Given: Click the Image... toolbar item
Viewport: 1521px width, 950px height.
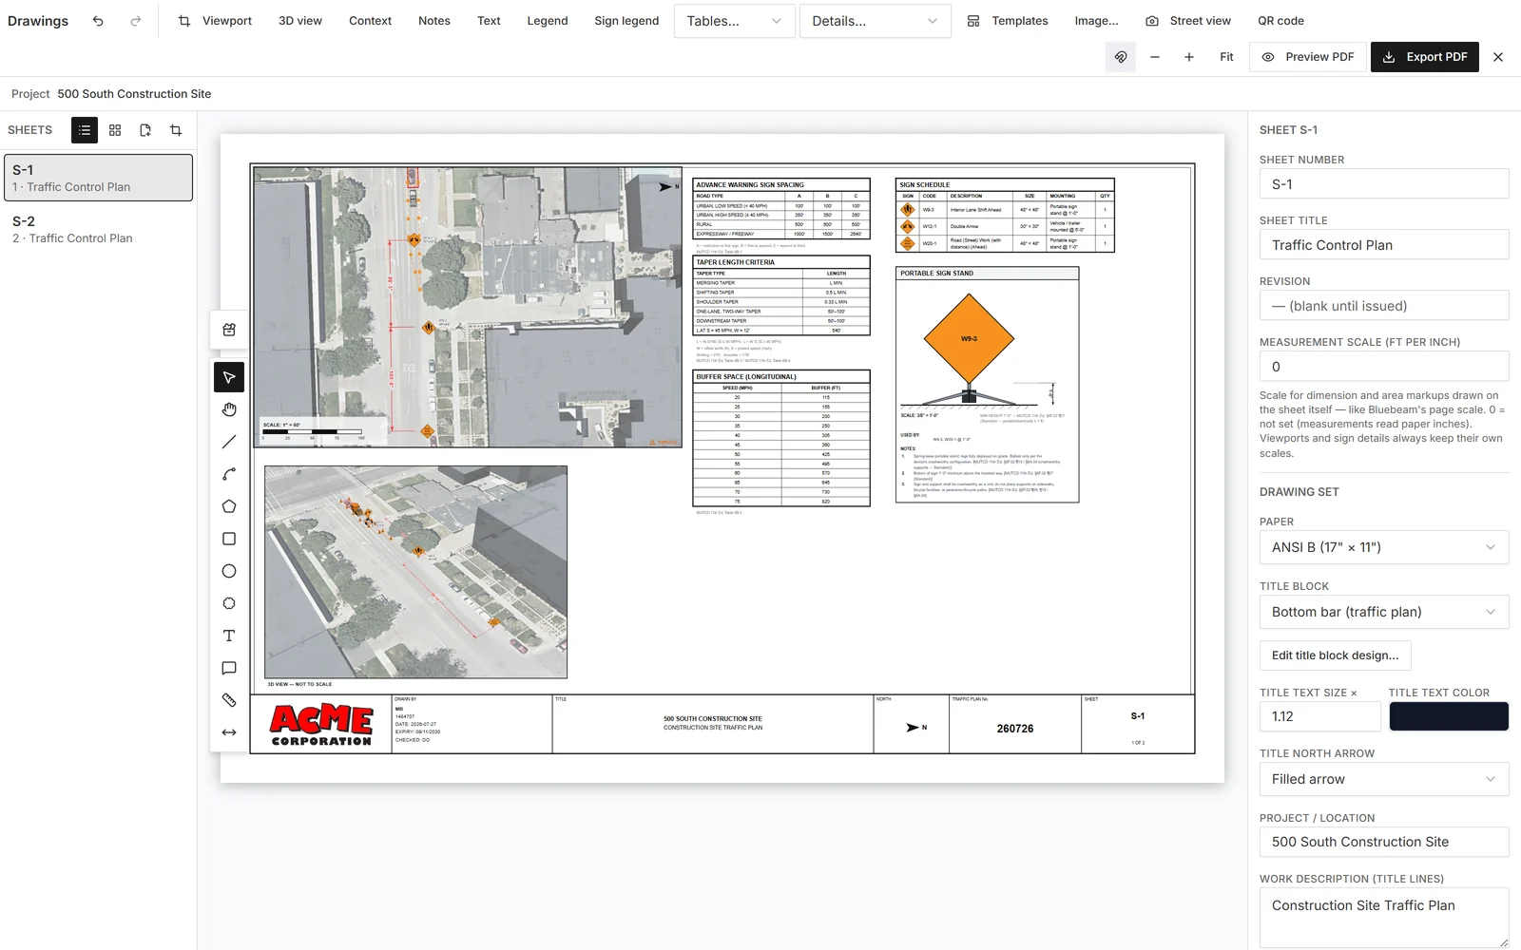Looking at the screenshot, I should click(x=1096, y=21).
